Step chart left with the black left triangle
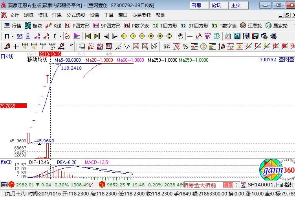 (x=106, y=36)
